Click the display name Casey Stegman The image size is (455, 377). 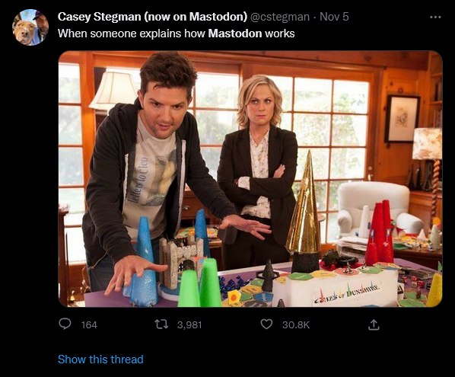(x=99, y=17)
